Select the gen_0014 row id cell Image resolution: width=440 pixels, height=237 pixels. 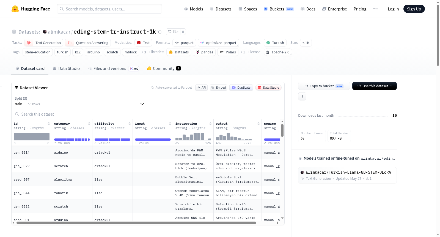32,152
